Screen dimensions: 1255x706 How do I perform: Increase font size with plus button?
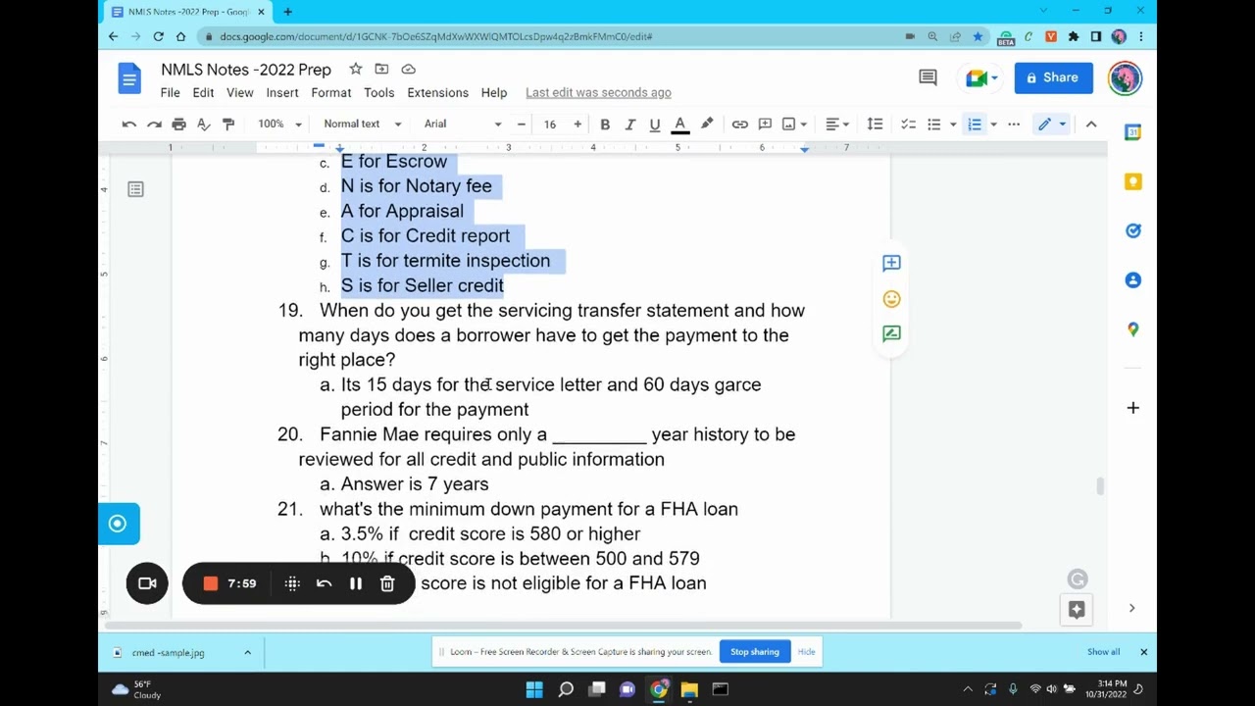(x=577, y=125)
